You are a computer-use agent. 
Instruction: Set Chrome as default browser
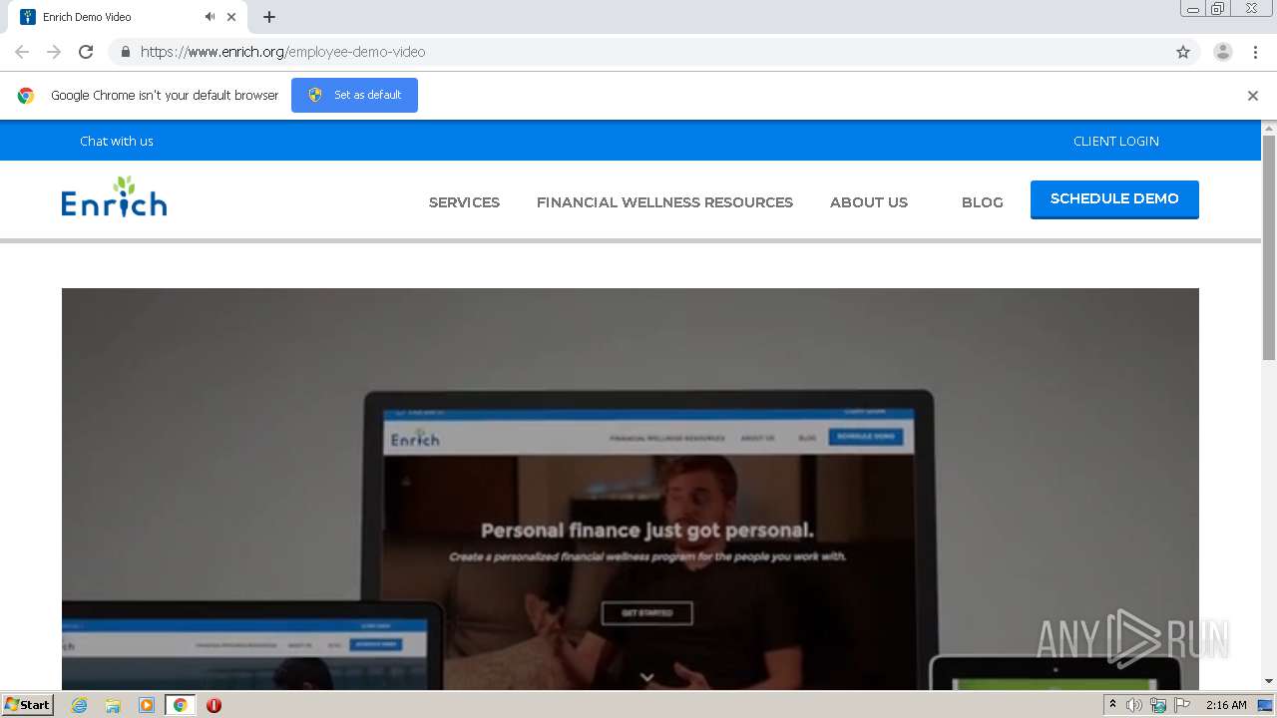354,95
